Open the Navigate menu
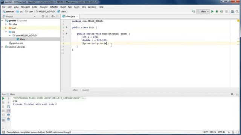Image resolution: width=241 pixels, height=135 pixels. (x=25, y=7)
